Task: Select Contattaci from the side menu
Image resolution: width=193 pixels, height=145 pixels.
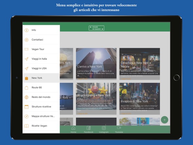Action: click(x=41, y=40)
